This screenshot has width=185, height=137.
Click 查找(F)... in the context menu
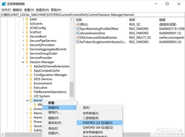click(x=59, y=112)
